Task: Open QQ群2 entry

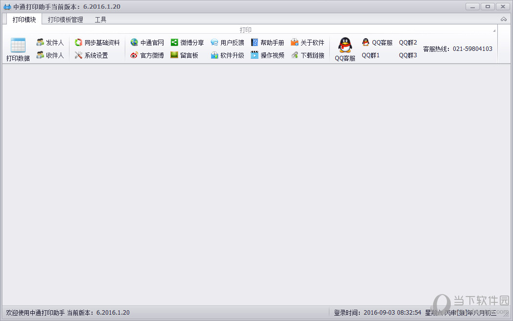Action: click(408, 43)
